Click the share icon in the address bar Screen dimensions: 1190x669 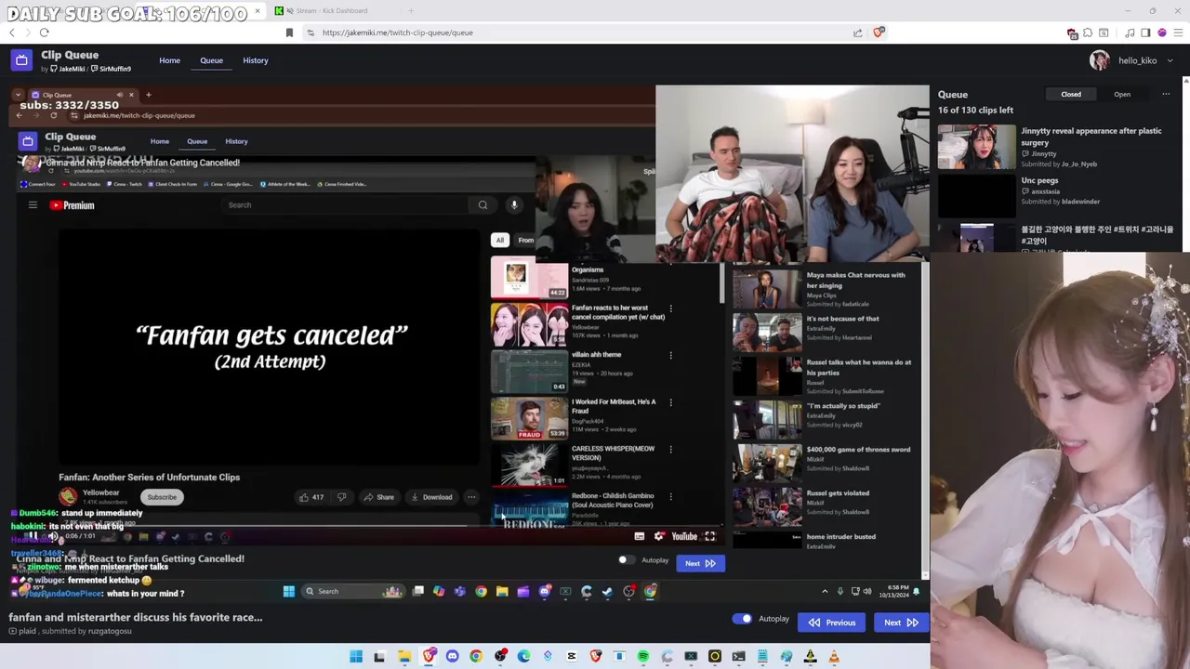[857, 33]
